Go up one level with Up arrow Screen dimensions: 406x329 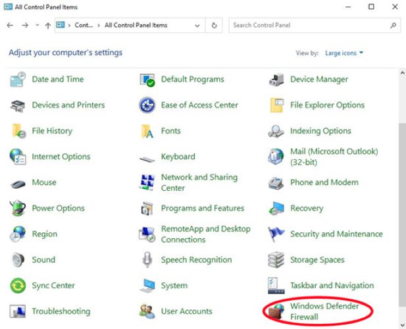click(x=48, y=26)
